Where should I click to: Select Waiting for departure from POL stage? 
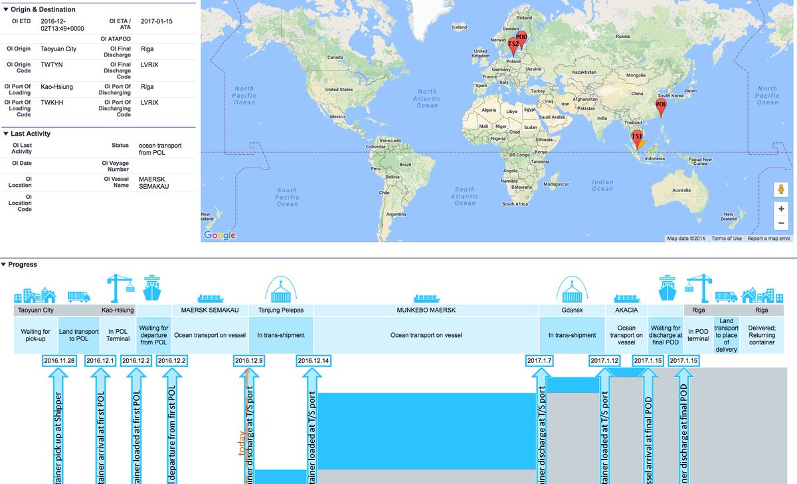(153, 334)
